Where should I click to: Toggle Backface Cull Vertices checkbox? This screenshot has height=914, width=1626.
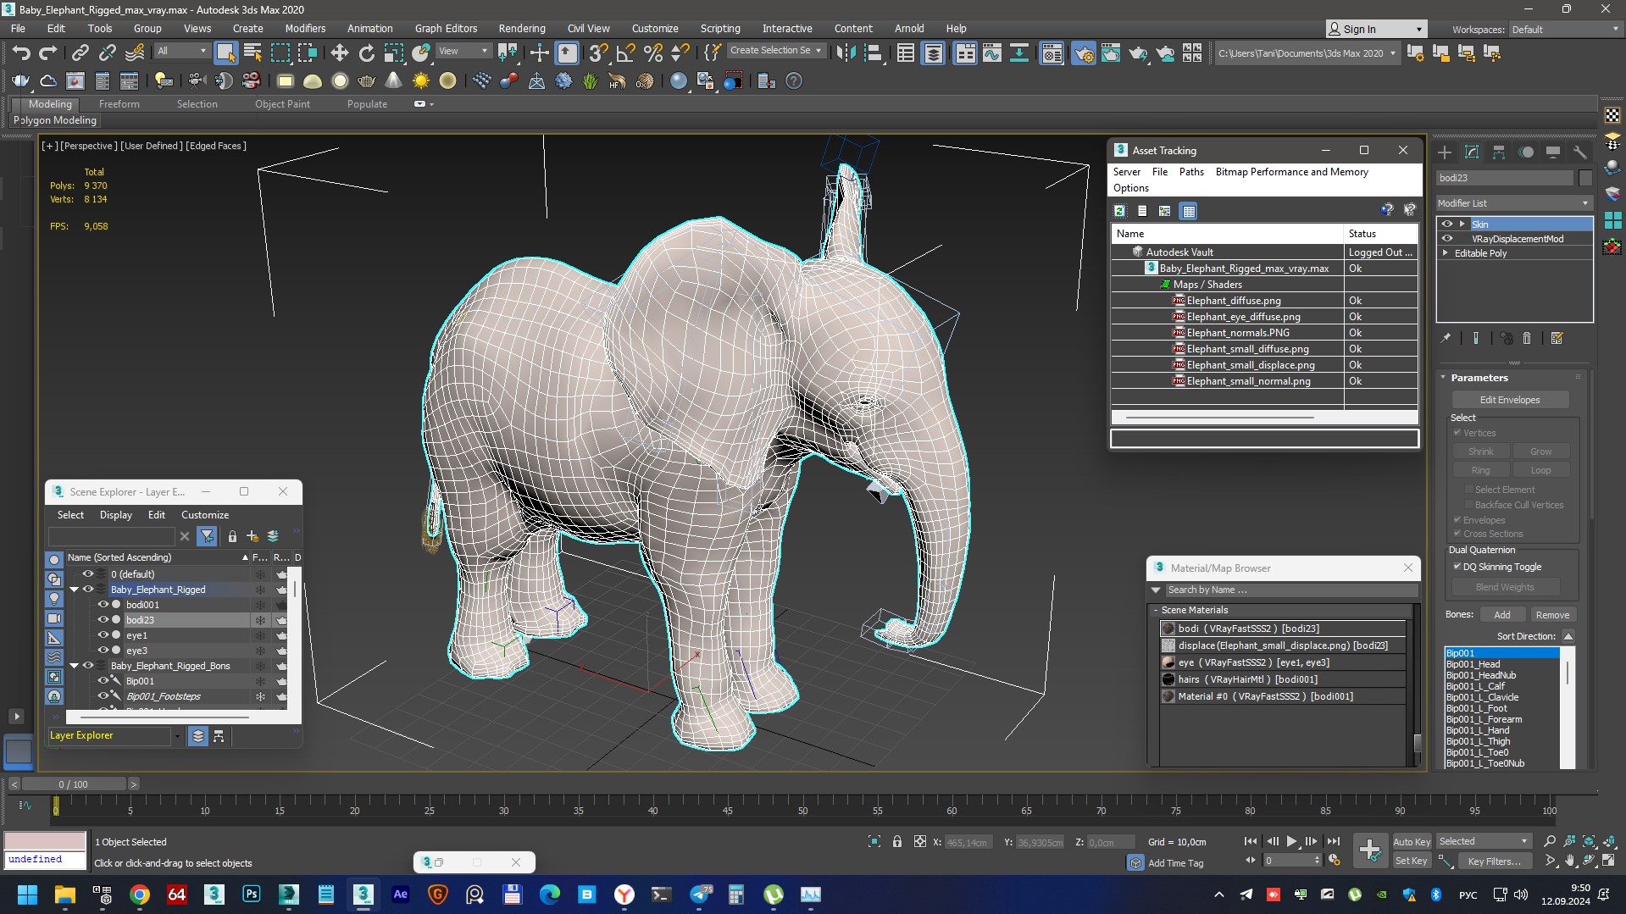point(1468,505)
